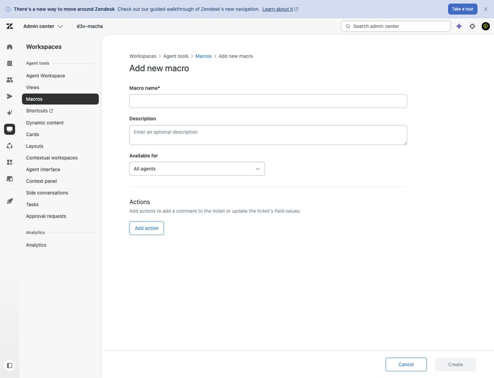Open the Channels arrow icon
The width and height of the screenshot is (494, 378).
click(10, 96)
